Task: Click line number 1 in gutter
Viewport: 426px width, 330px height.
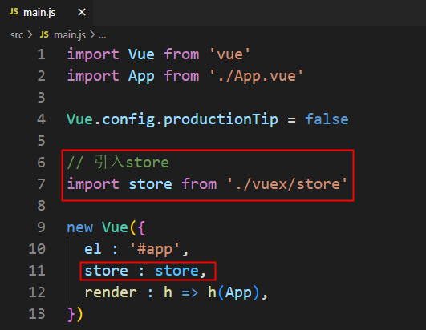Action: point(41,54)
